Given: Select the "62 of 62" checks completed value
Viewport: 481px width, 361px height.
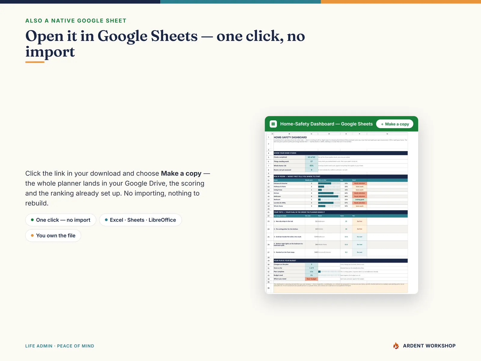Looking at the screenshot, I should (x=311, y=157).
